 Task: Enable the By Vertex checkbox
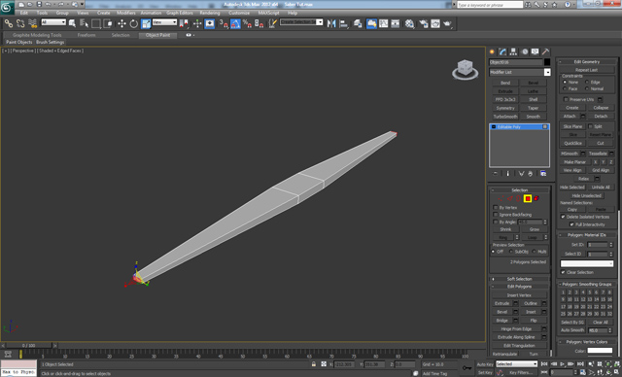coord(496,207)
